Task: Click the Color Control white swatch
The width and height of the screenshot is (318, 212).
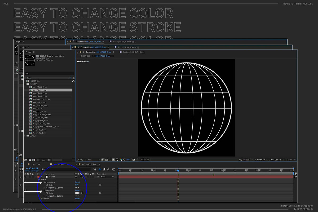Action: pyautogui.click(x=77, y=193)
